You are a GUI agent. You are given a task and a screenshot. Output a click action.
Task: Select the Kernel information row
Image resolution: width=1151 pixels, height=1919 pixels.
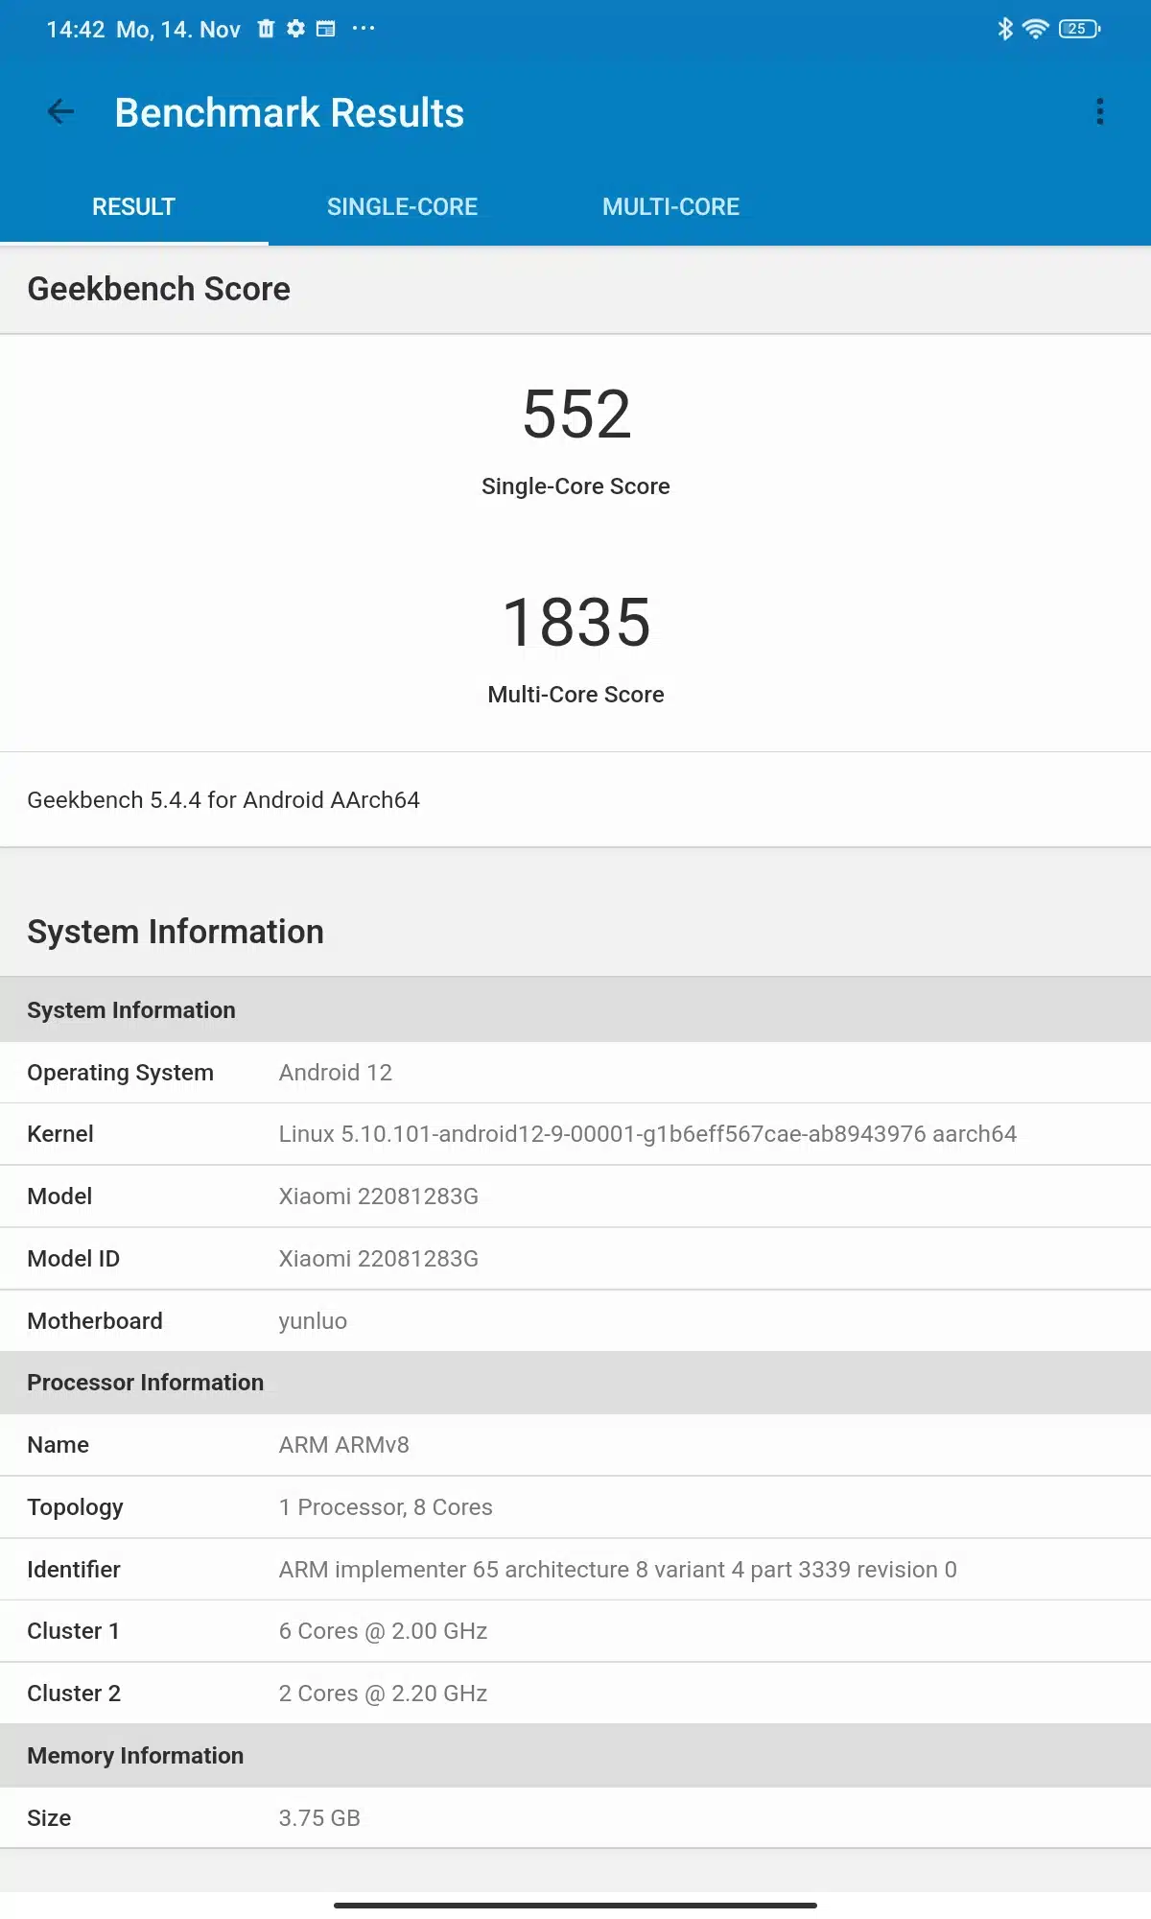575,1134
